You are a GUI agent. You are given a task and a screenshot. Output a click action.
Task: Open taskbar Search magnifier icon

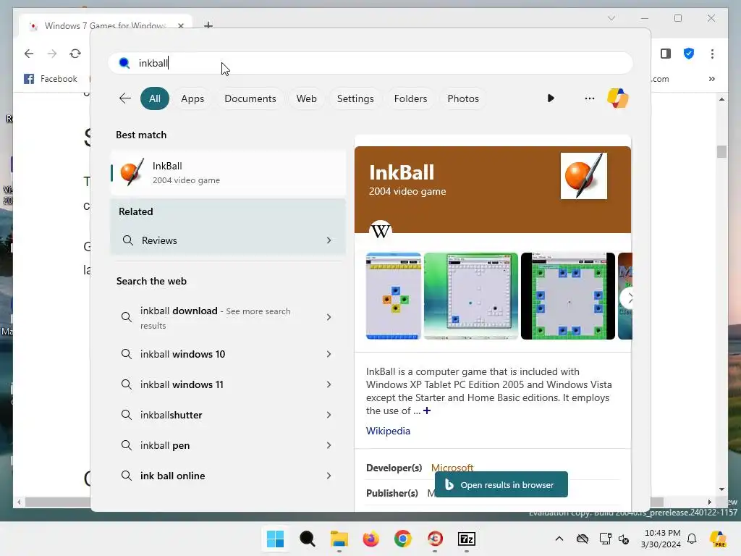(307, 539)
